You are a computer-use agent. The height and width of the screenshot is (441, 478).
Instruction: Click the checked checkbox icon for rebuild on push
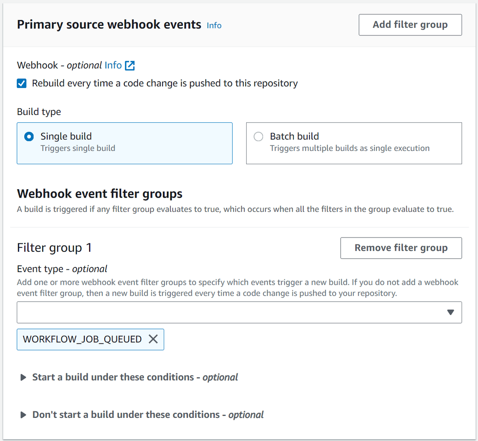click(x=22, y=83)
